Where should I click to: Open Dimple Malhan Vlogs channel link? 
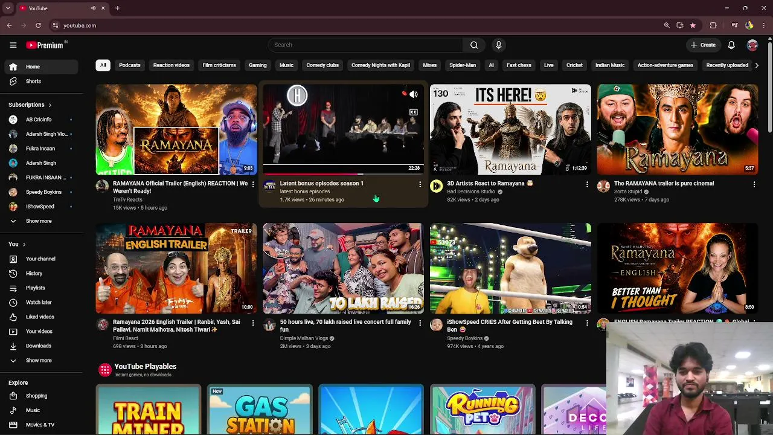[x=304, y=338]
